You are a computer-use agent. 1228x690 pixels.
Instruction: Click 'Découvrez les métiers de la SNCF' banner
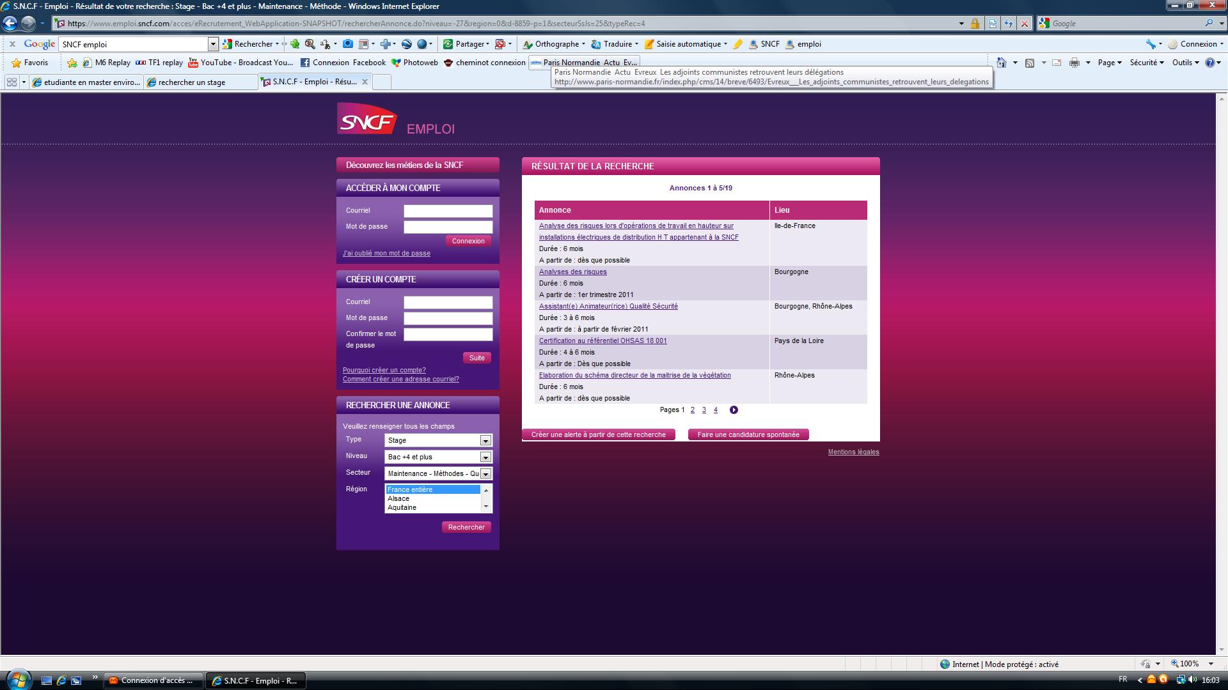418,165
